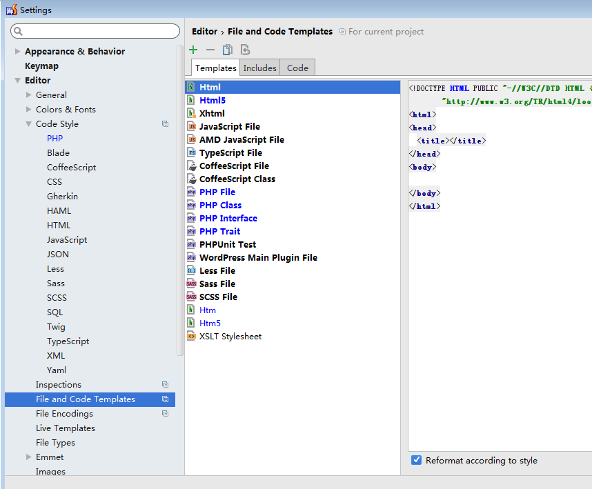Expand the Emmet node
Image resolution: width=592 pixels, height=489 pixels.
(29, 457)
